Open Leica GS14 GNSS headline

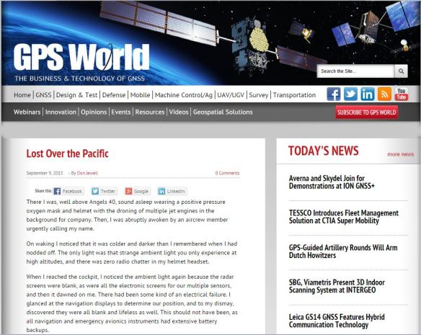click(337, 321)
